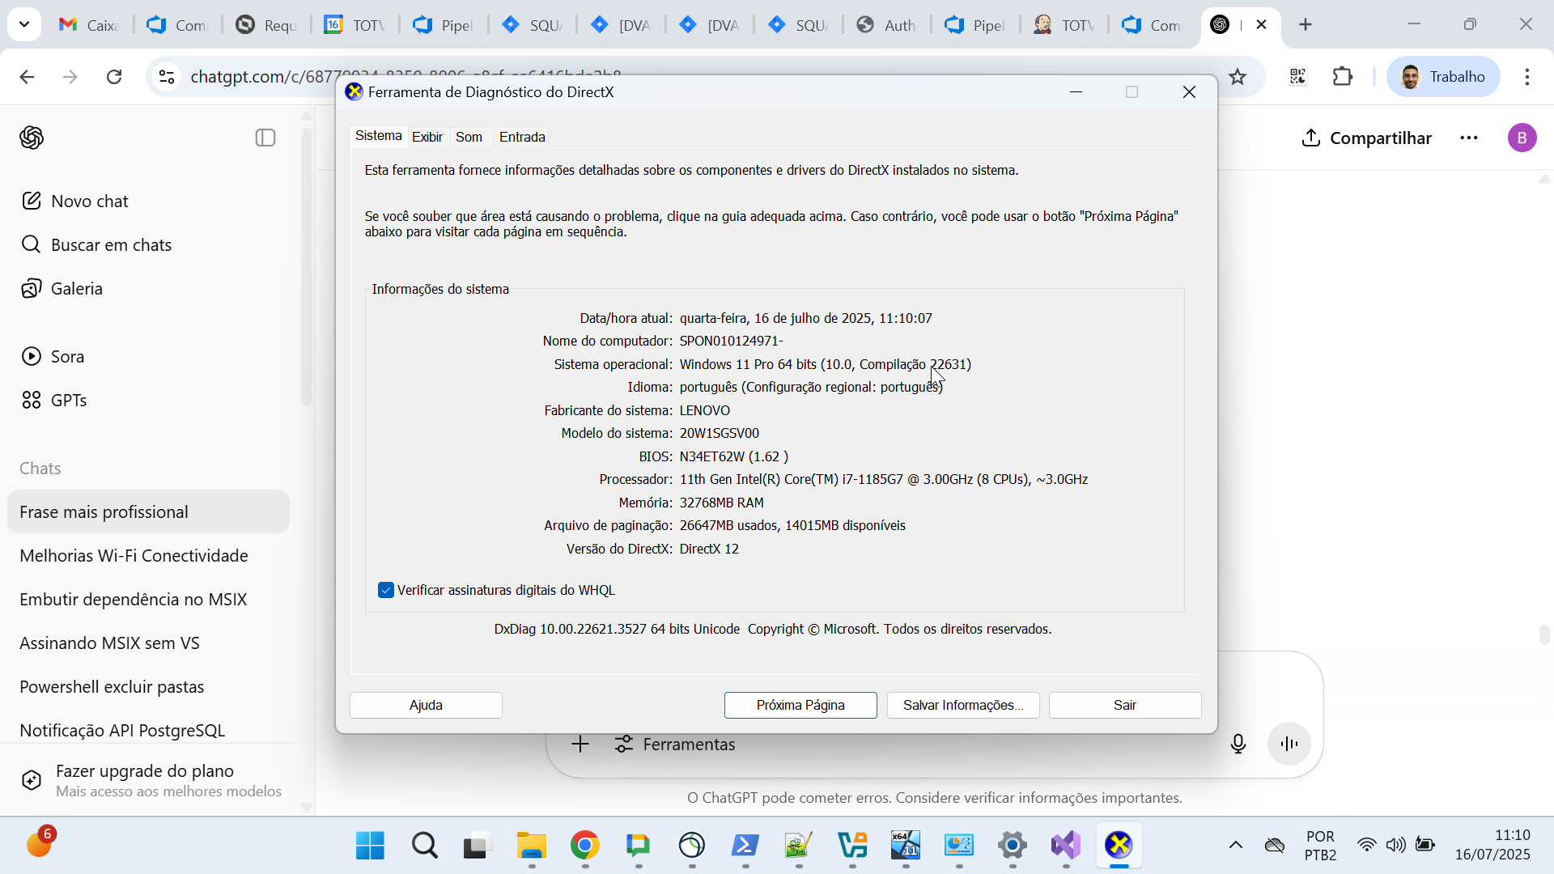
Task: Click the purple B profile avatar
Action: pyautogui.click(x=1522, y=138)
